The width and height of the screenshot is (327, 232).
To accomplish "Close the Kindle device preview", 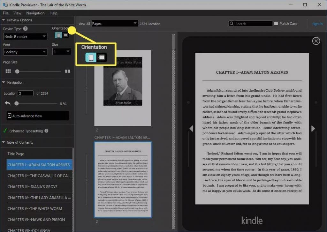I will pos(316,41).
